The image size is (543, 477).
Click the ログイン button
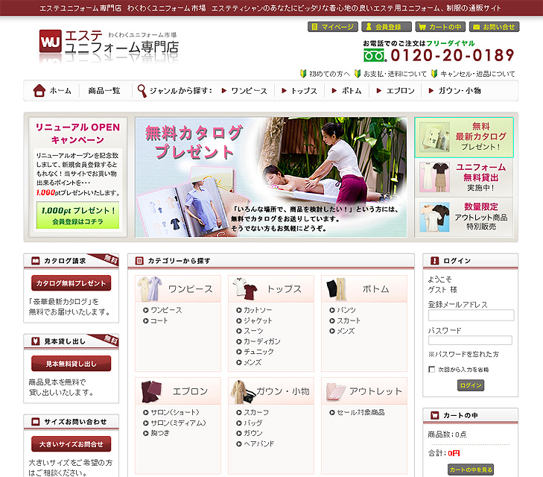[x=470, y=385]
